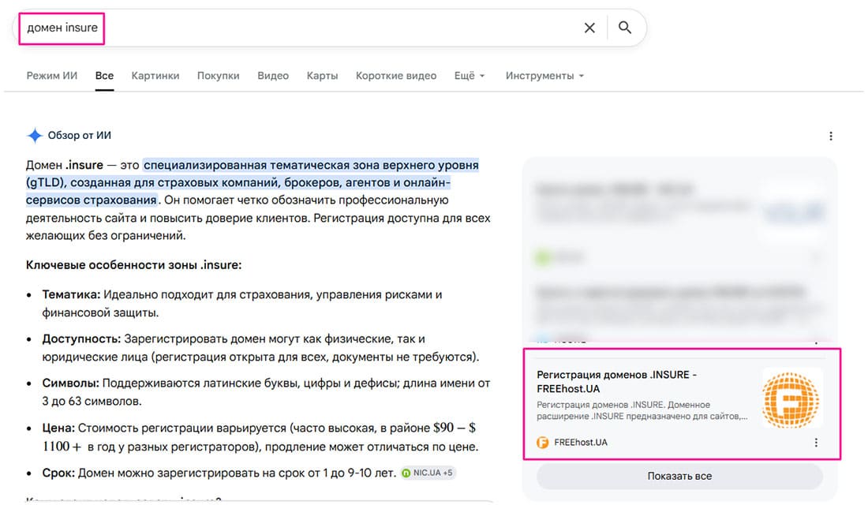Expand the Инструменты dropdown
This screenshot has height=505, width=868.
pos(544,76)
